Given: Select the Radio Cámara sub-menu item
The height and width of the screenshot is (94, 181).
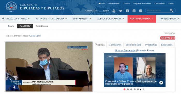Looking at the screenshot, I should click(42, 26).
